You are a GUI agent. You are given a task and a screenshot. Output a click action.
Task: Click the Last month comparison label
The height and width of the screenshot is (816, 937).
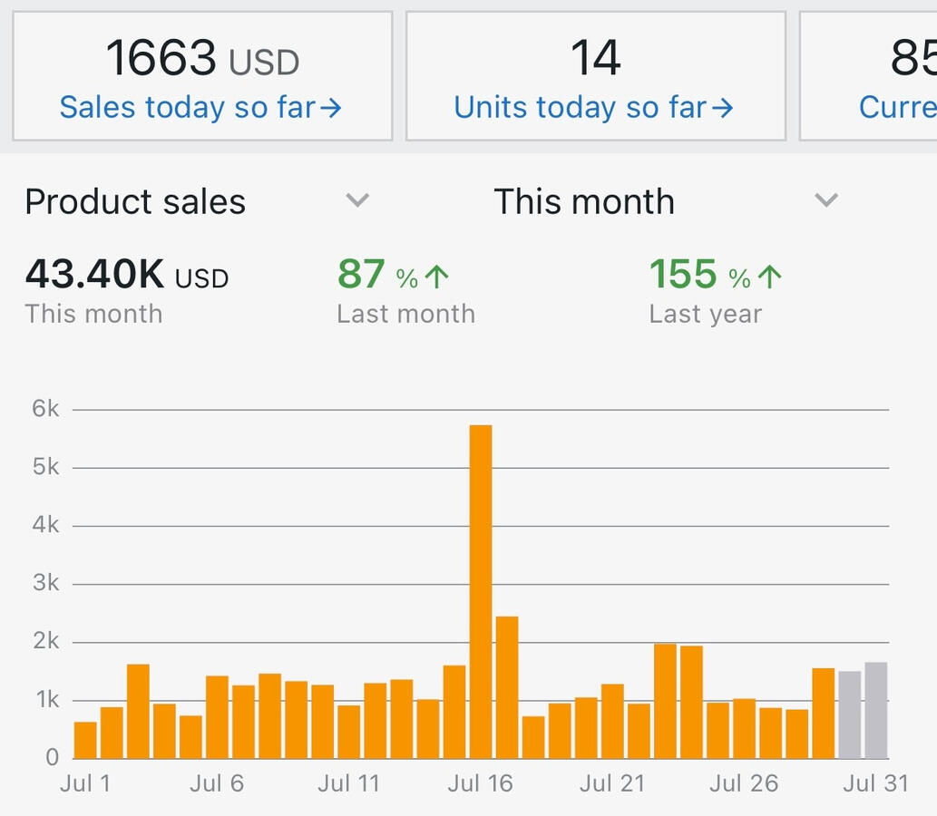click(405, 315)
